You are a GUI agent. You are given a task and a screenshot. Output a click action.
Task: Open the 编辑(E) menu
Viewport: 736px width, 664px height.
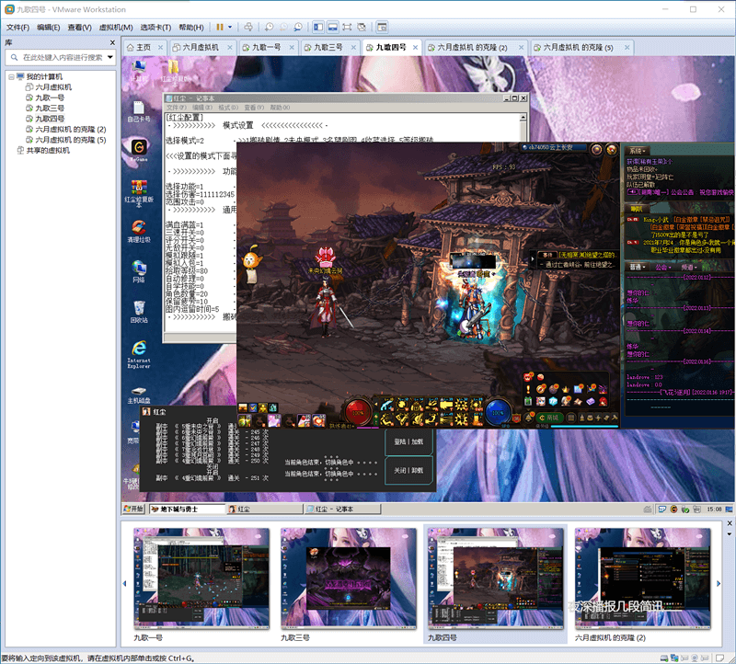tap(49, 28)
